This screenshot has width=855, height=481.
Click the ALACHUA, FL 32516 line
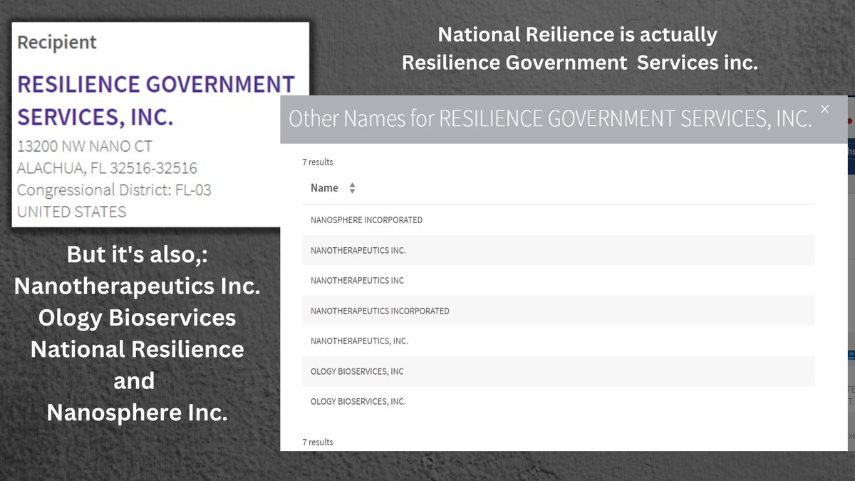107,168
